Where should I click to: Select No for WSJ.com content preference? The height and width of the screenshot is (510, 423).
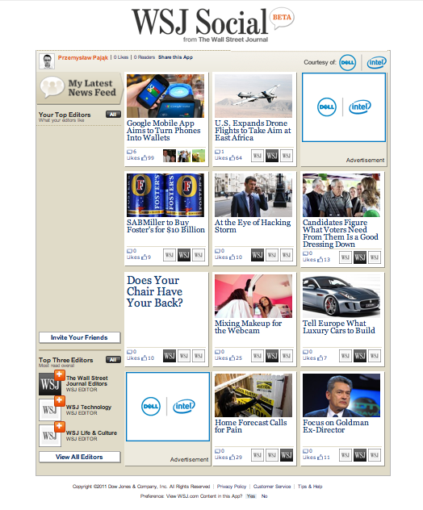pos(264,496)
